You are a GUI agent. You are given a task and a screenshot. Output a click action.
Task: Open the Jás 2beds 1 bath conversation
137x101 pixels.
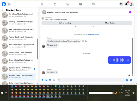[18, 15]
